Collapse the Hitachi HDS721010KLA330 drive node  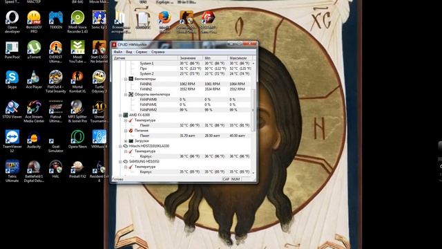[120, 146]
